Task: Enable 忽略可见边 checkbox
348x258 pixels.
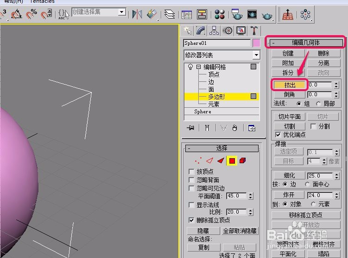Action: pyautogui.click(x=191, y=188)
